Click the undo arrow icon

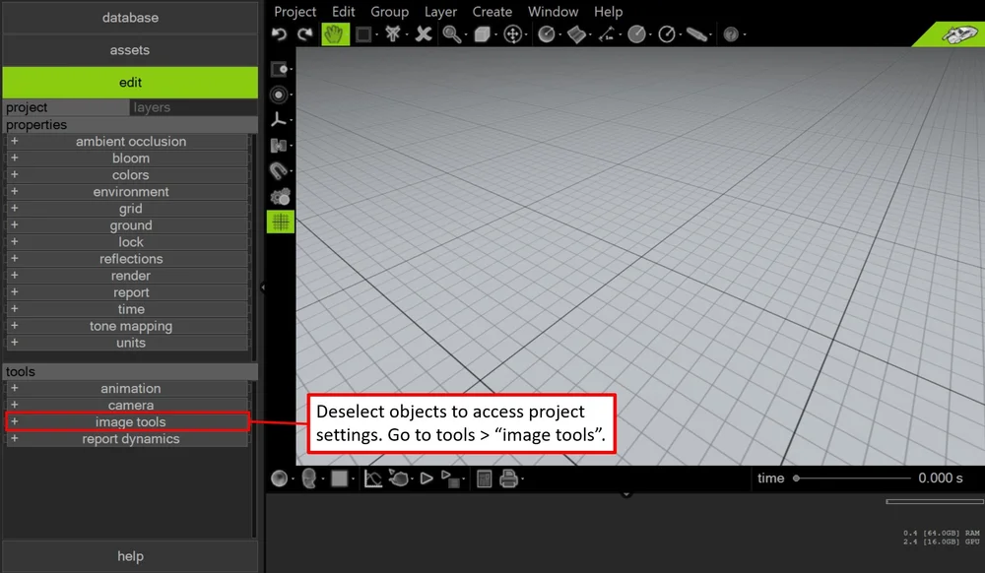280,33
